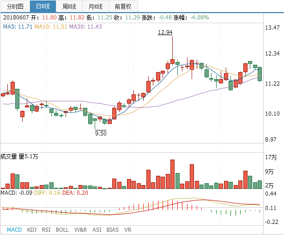
Task: Select the 前复权 tab
Action: tap(123, 6)
